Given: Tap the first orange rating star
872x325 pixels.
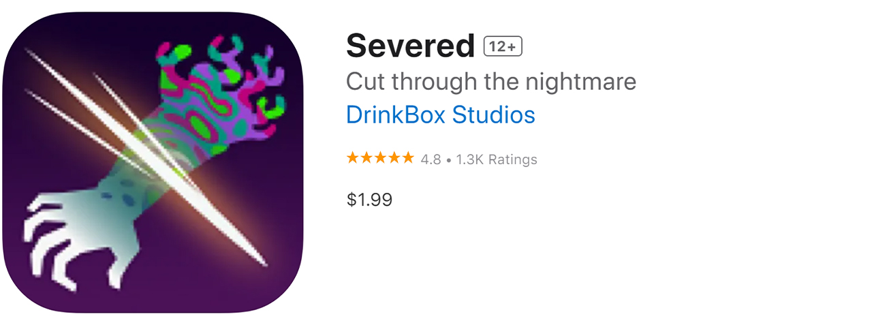Looking at the screenshot, I should coord(353,158).
